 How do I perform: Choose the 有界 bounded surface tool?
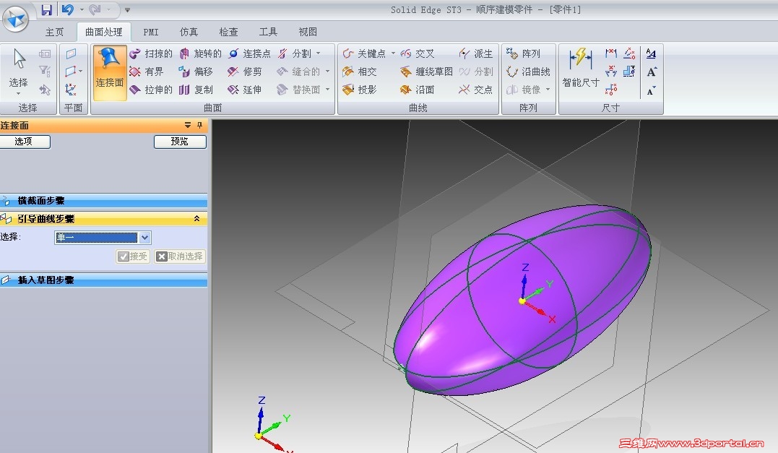point(147,72)
